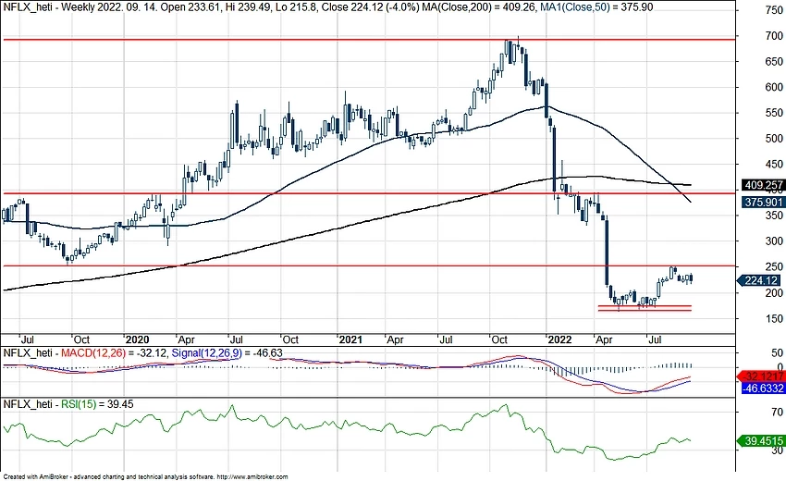Screen dimensions: 786x481
Task: Click the 150 price axis label
Action: coord(773,319)
